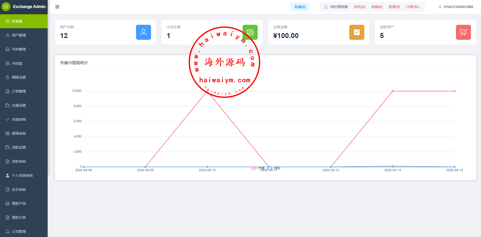Click the Exchange Admin logo icon
The height and width of the screenshot is (237, 481).
tap(6, 7)
